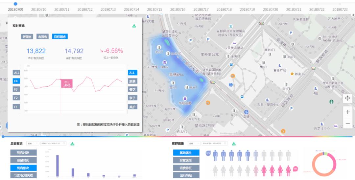Switch to the 到店时段 view
355x180 pixels.
[23, 153]
